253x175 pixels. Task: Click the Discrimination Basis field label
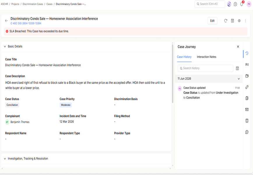click(x=126, y=99)
